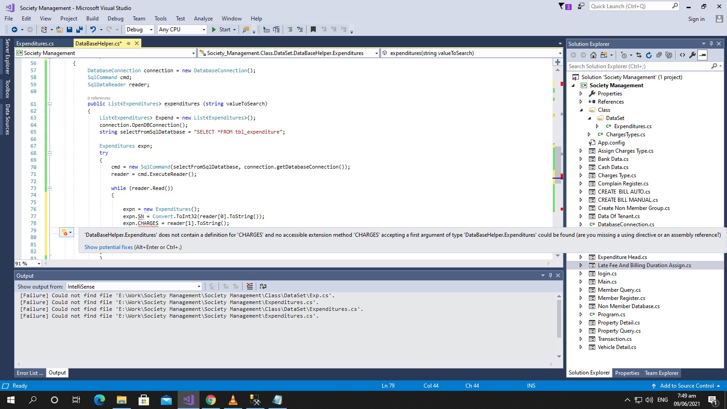Screen dimensions: 727x409
Task: Switch to the Team Explorer tab
Action: 662,373
